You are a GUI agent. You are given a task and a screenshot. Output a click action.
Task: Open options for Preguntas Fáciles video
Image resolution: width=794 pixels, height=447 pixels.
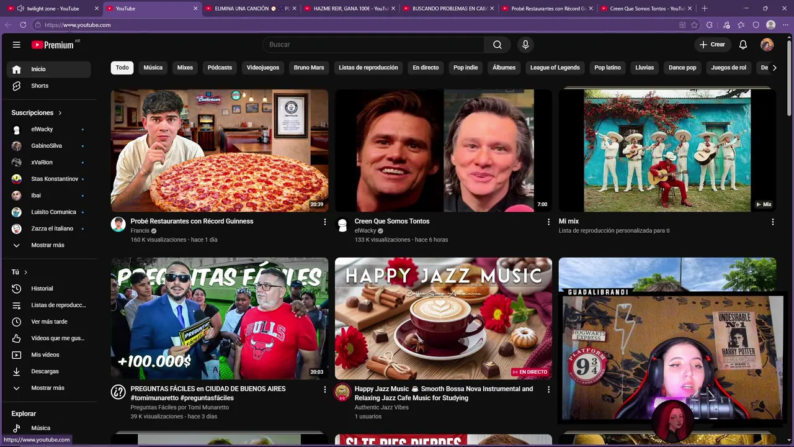point(324,389)
